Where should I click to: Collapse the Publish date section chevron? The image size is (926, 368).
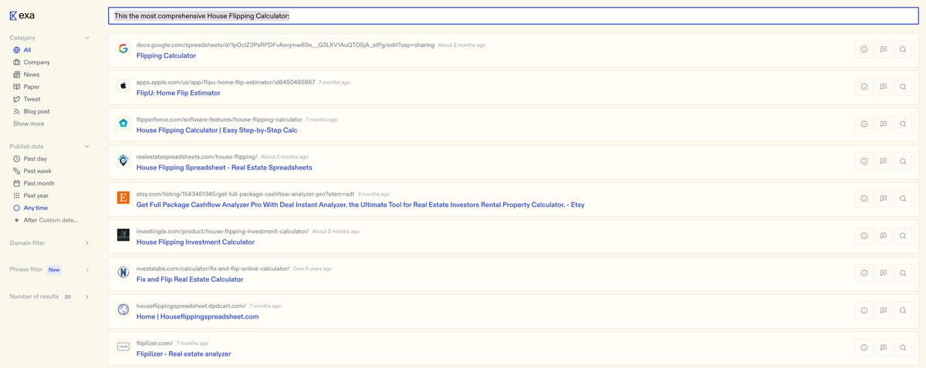point(87,146)
